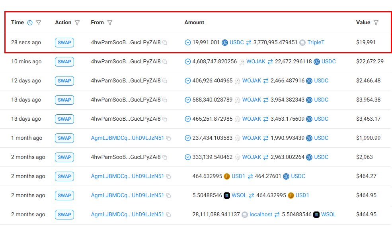The image size is (392, 229).
Task: Click the WSOL link in the bottom row
Action: 329,214
